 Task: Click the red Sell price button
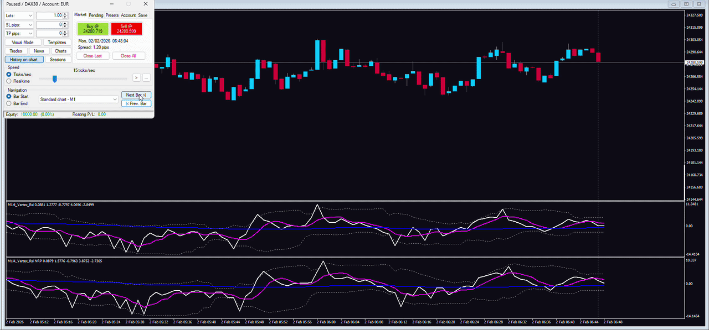[x=126, y=29]
